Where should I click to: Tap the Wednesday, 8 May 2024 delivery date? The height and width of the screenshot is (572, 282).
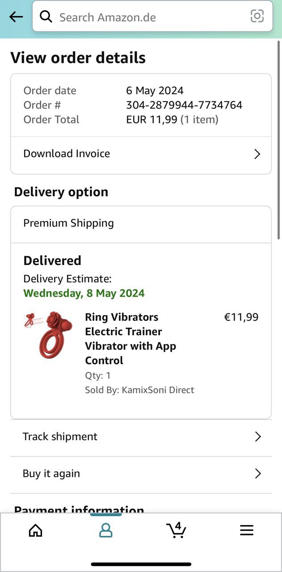[x=84, y=294]
